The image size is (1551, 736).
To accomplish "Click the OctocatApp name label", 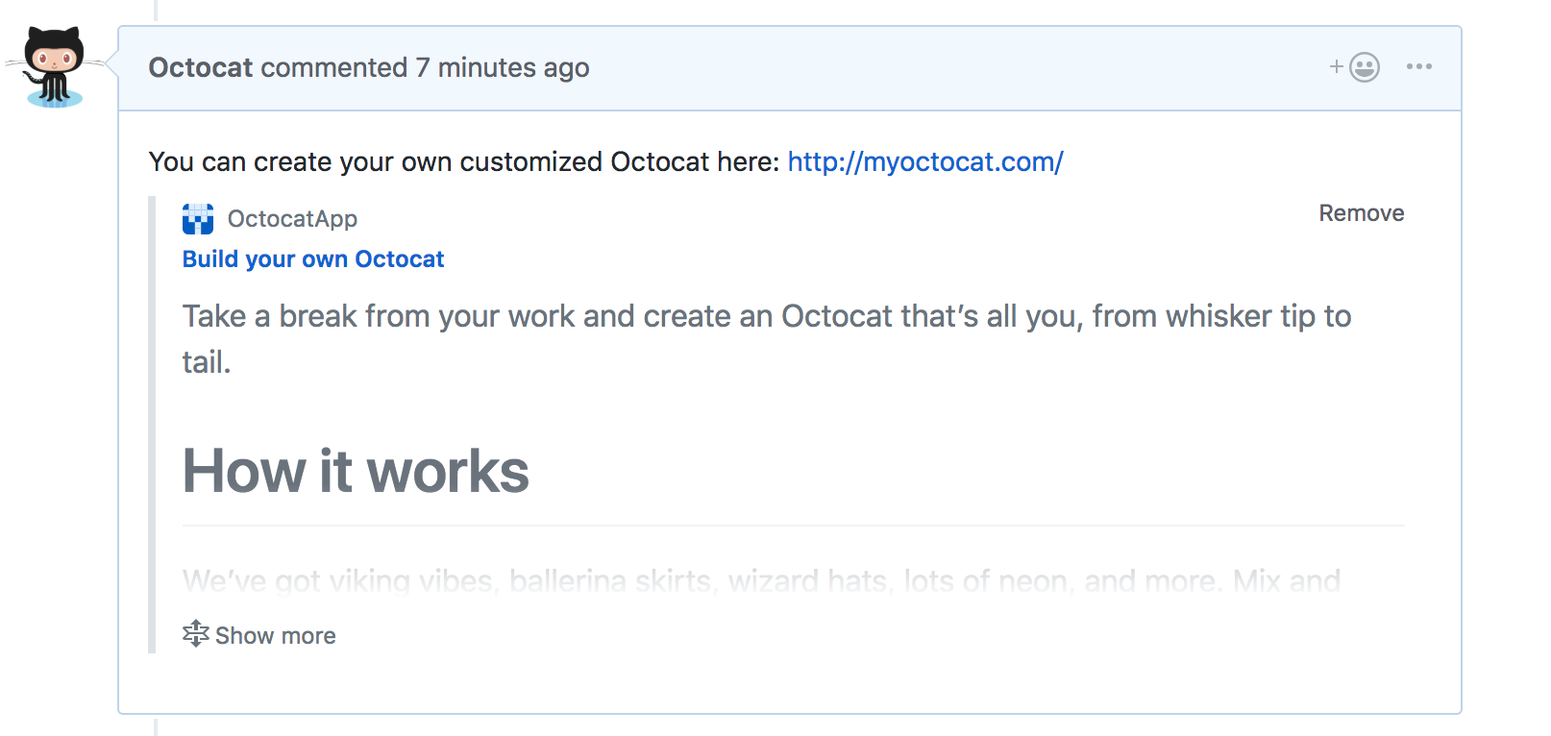I will click(x=292, y=219).
